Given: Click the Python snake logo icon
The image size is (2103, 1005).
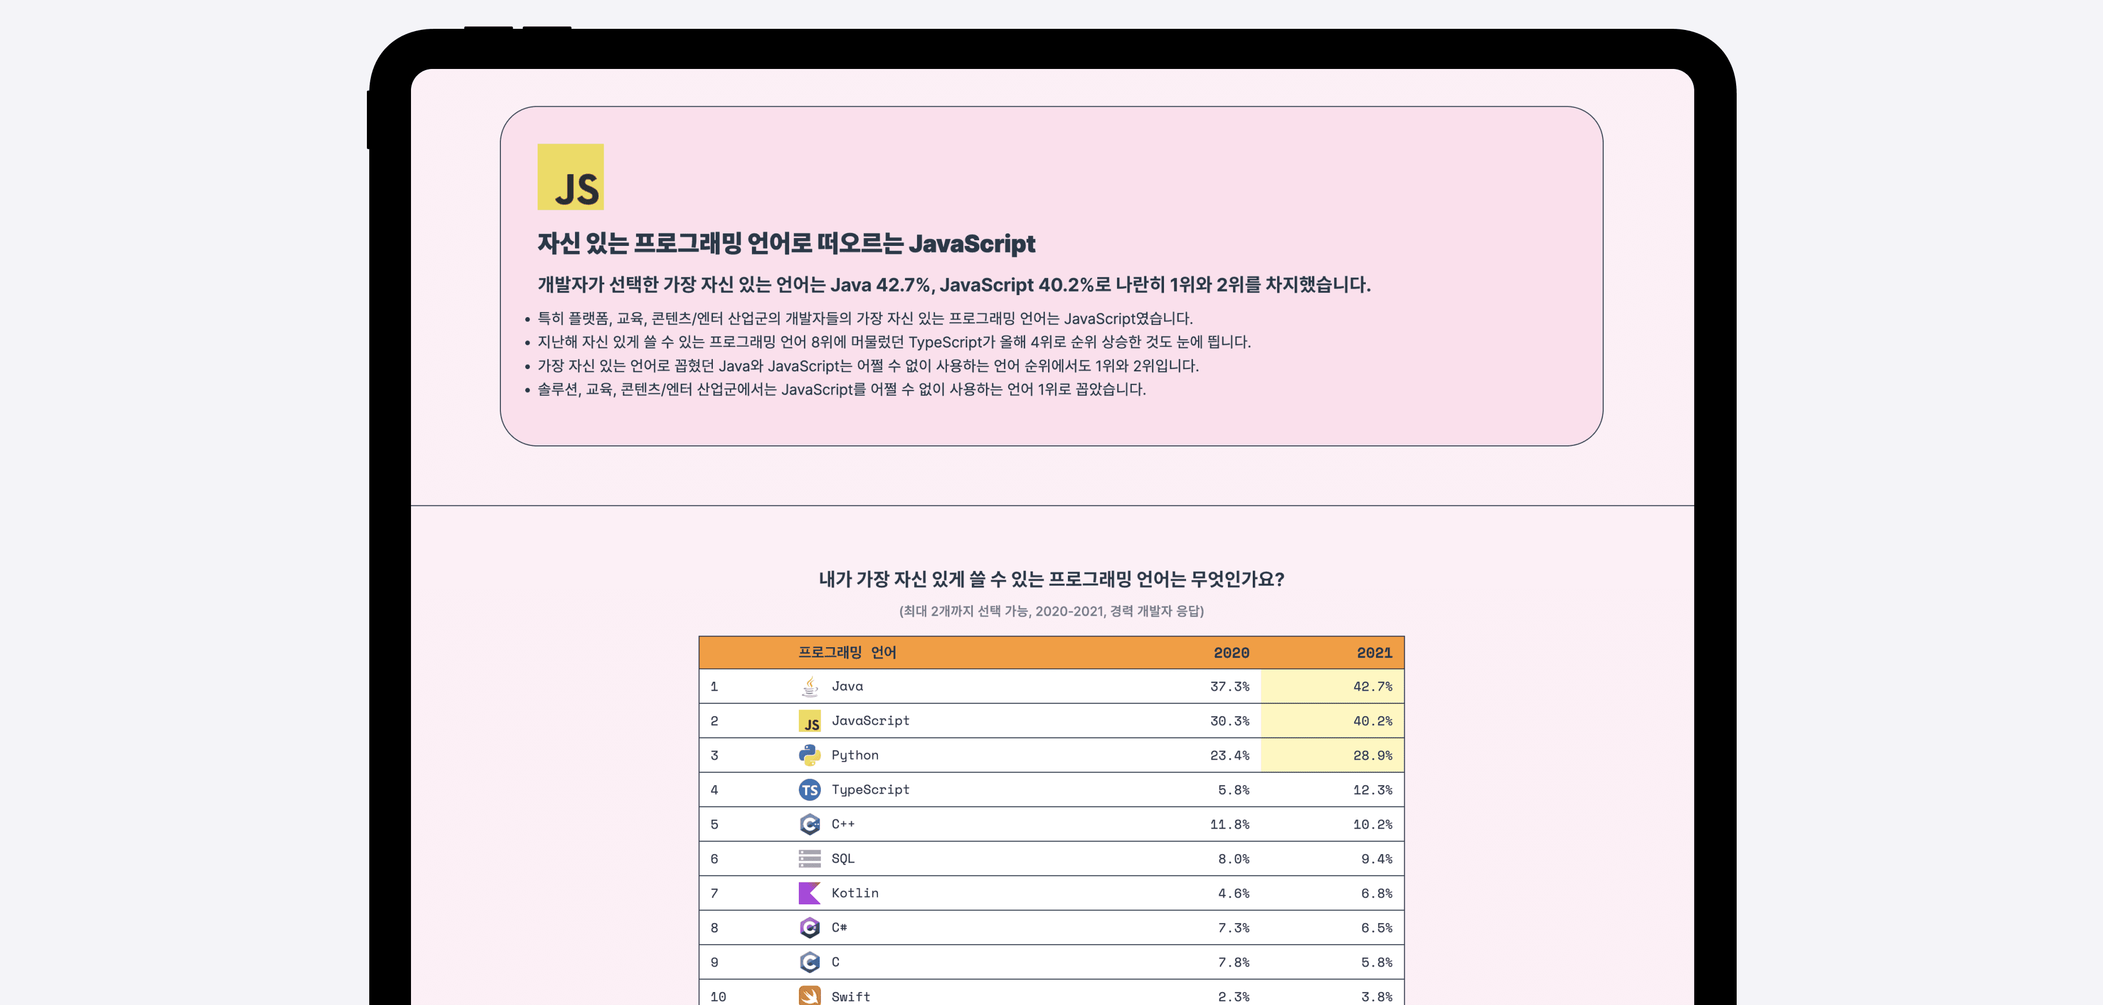Looking at the screenshot, I should (809, 755).
